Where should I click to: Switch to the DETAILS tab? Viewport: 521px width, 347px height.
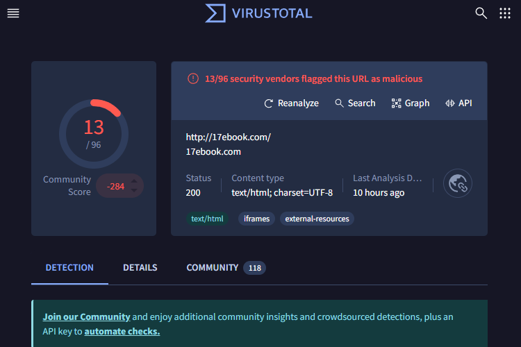click(140, 268)
